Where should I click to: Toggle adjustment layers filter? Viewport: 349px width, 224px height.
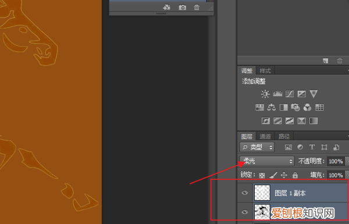(300, 147)
